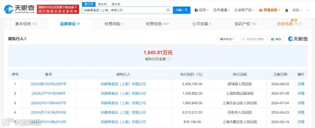
Task: Click the help icon next to 被执行总金额
Action: 169,59
